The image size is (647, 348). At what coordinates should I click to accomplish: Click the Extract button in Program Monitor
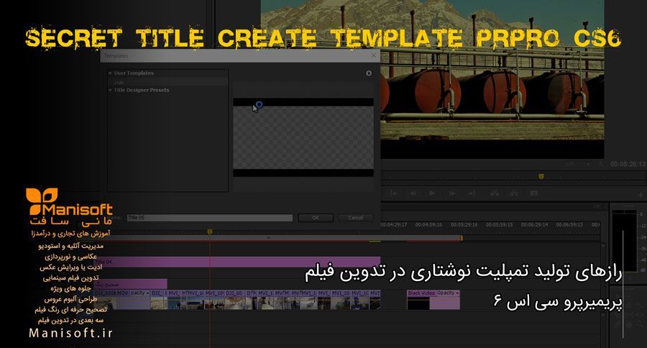point(514,193)
